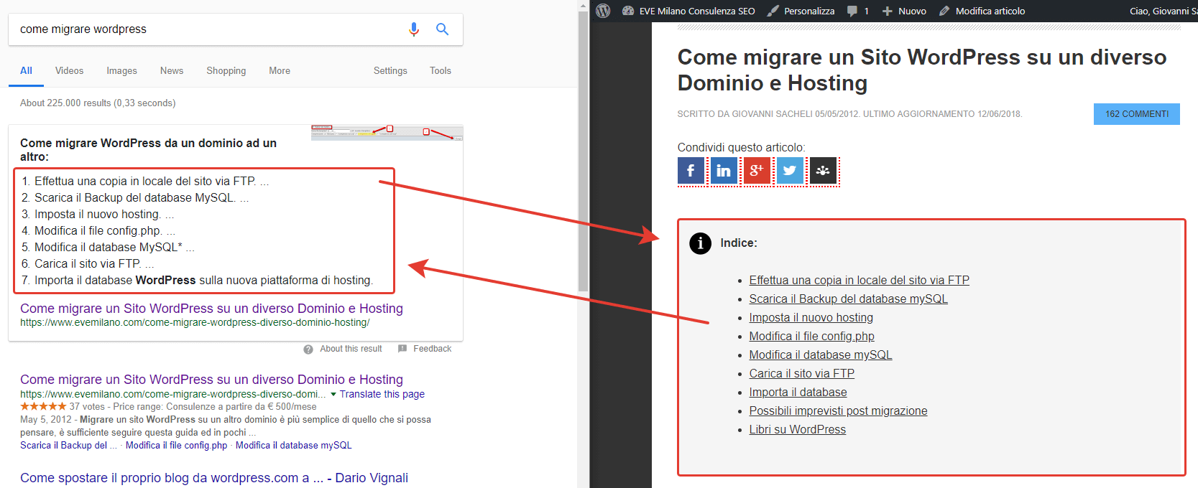The image size is (1198, 488).
Task: Jump to Libri su WordPress section
Action: pyautogui.click(x=798, y=430)
